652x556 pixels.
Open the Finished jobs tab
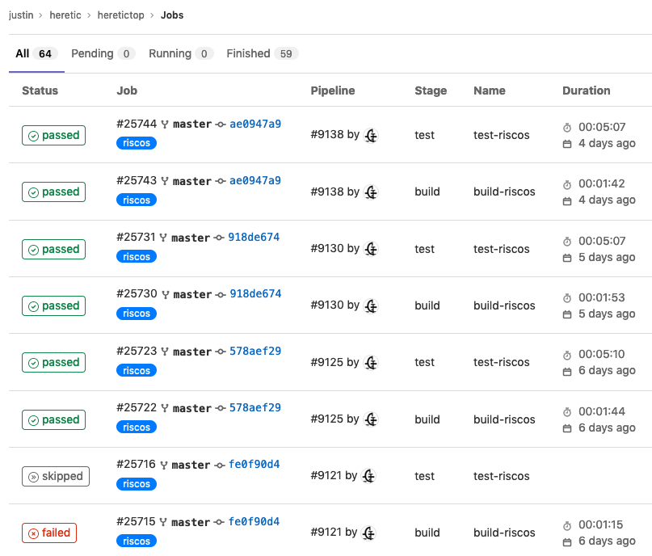tap(262, 54)
